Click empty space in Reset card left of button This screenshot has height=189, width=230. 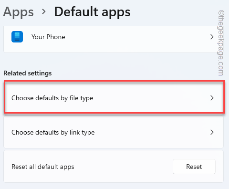tap(123, 167)
